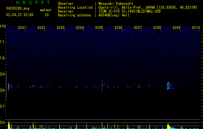Screen dimensions: 203x129
Task: Click the Observer field label
Action: click(66, 4)
